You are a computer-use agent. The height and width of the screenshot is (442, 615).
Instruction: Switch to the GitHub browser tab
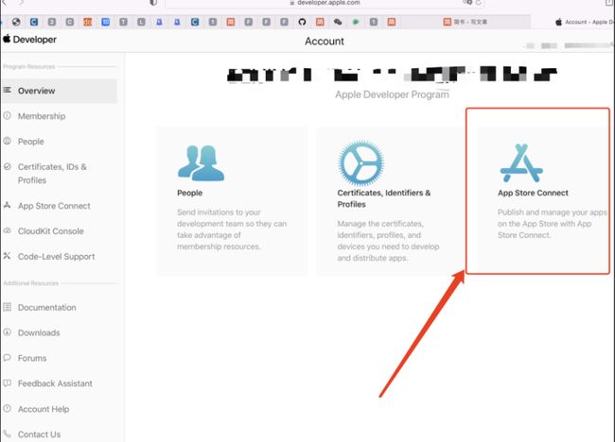pyautogui.click(x=302, y=22)
